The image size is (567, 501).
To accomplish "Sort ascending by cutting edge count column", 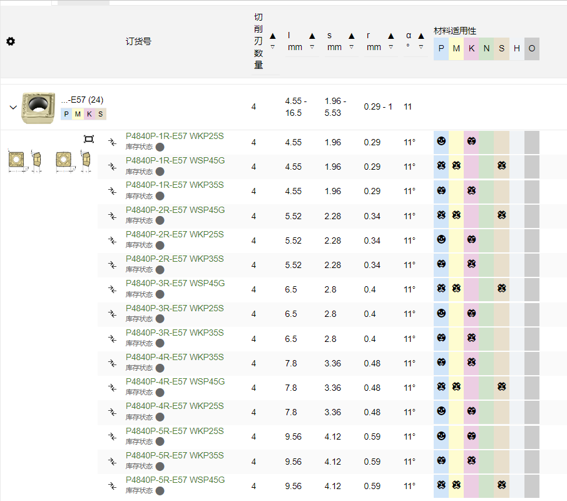I will tap(272, 36).
